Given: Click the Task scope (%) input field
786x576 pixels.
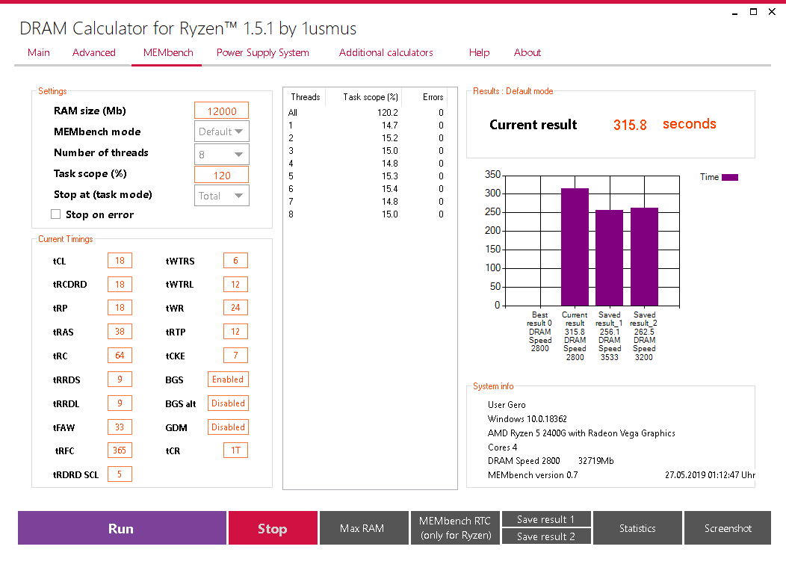Looking at the screenshot, I should 222,175.
